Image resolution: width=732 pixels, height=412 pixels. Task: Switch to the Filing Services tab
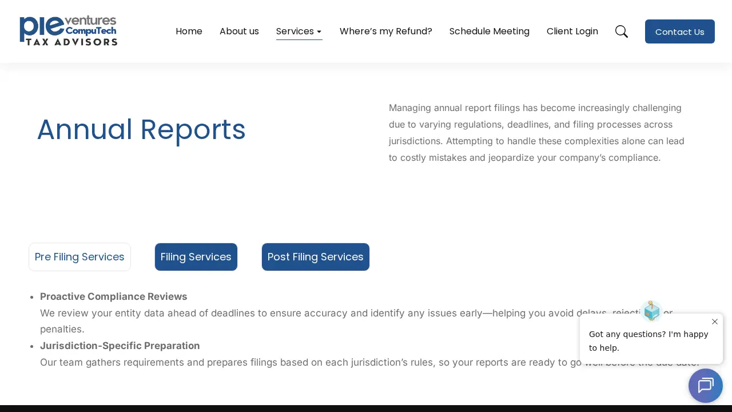(x=196, y=257)
